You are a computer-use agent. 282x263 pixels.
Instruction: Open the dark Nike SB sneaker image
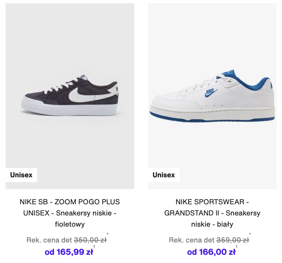coord(70,96)
